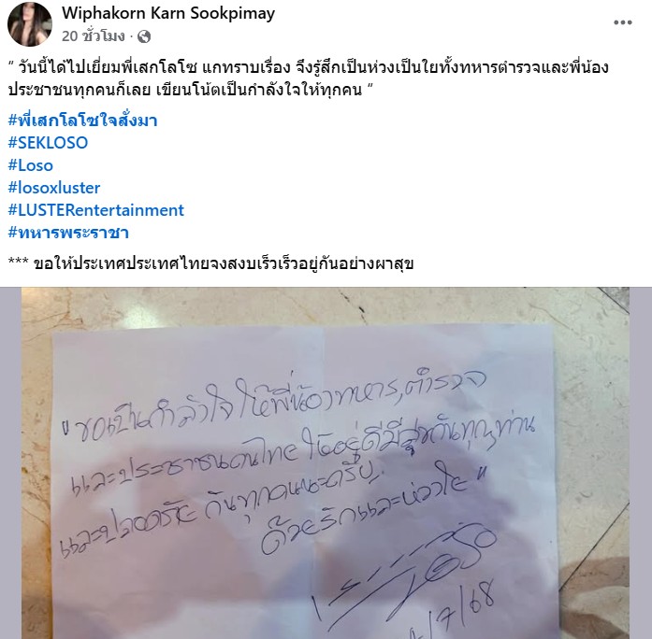Click the gray margin left of the photo
The width and height of the screenshot is (652, 639).
click(11, 463)
